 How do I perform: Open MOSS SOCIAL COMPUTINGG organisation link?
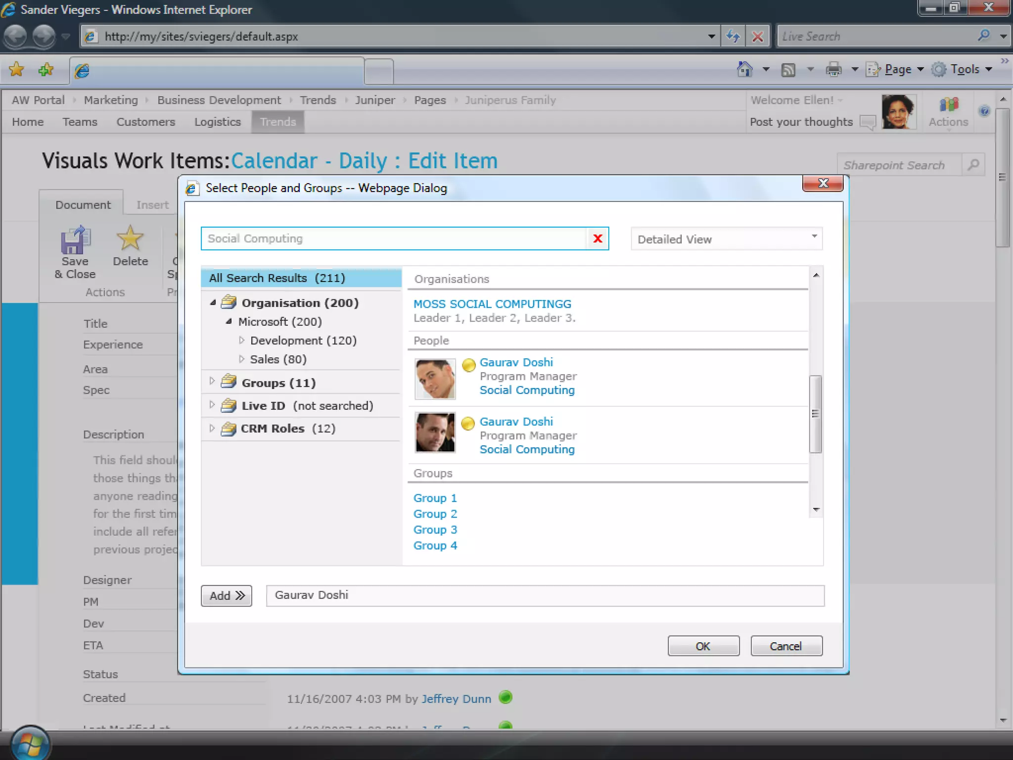coord(492,304)
